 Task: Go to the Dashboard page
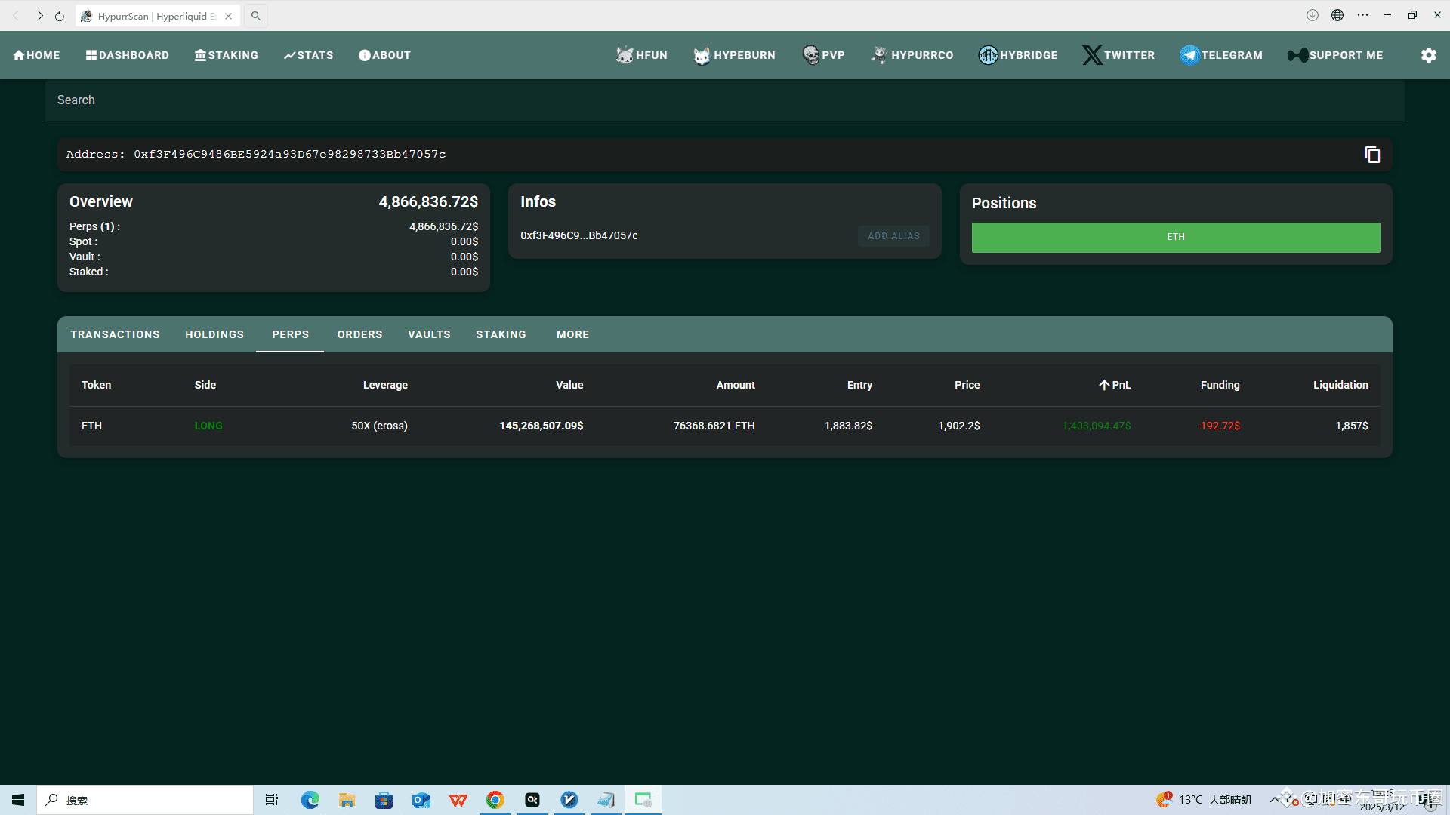point(127,55)
